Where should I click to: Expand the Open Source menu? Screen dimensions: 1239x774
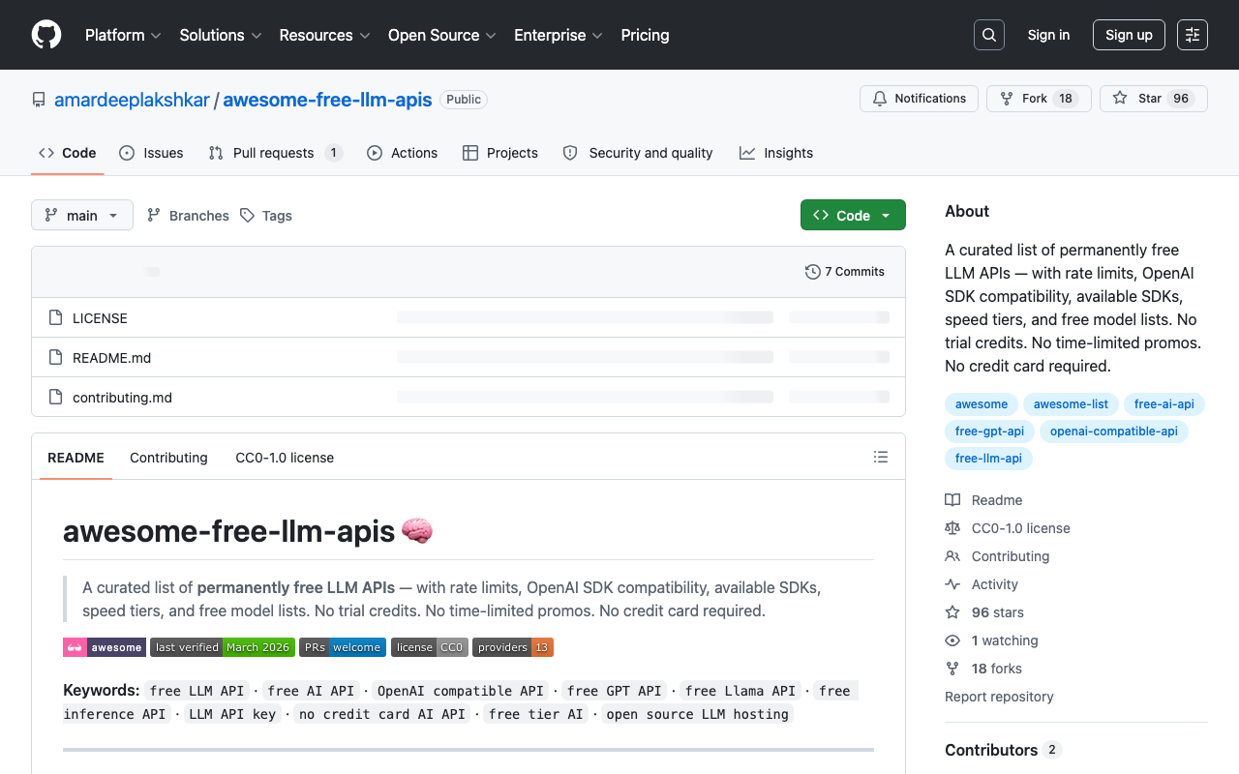(x=442, y=35)
